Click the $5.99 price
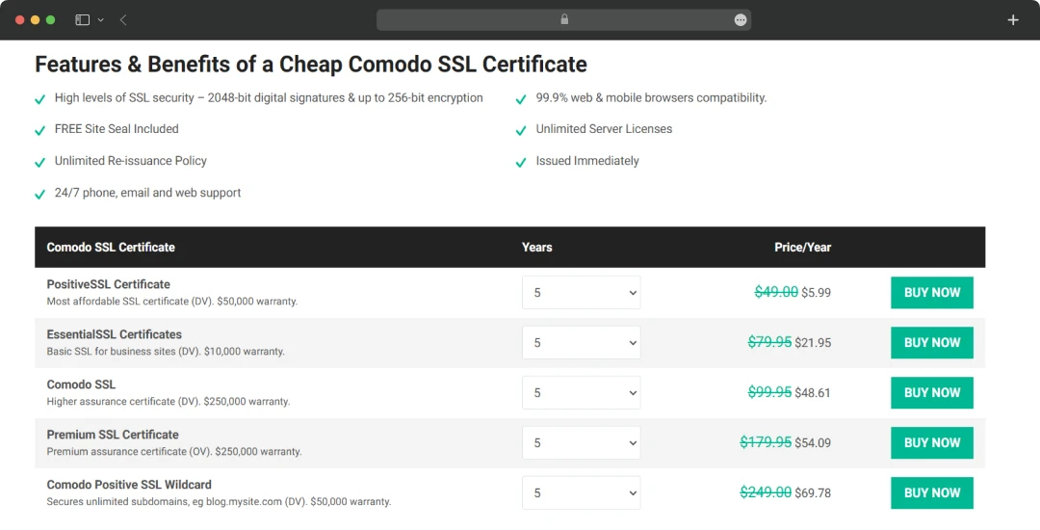The width and height of the screenshot is (1040, 530). [816, 293]
